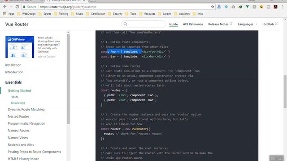Open the Training bookmark folder
Viewport: 287px width, 161px height.
tap(61, 14)
